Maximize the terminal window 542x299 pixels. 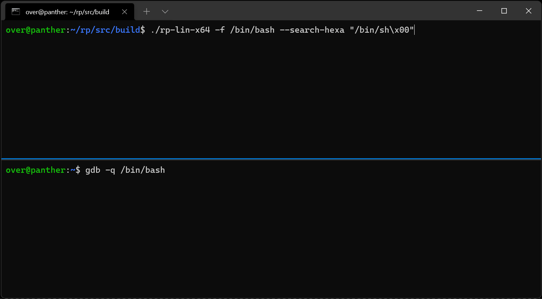tap(504, 11)
